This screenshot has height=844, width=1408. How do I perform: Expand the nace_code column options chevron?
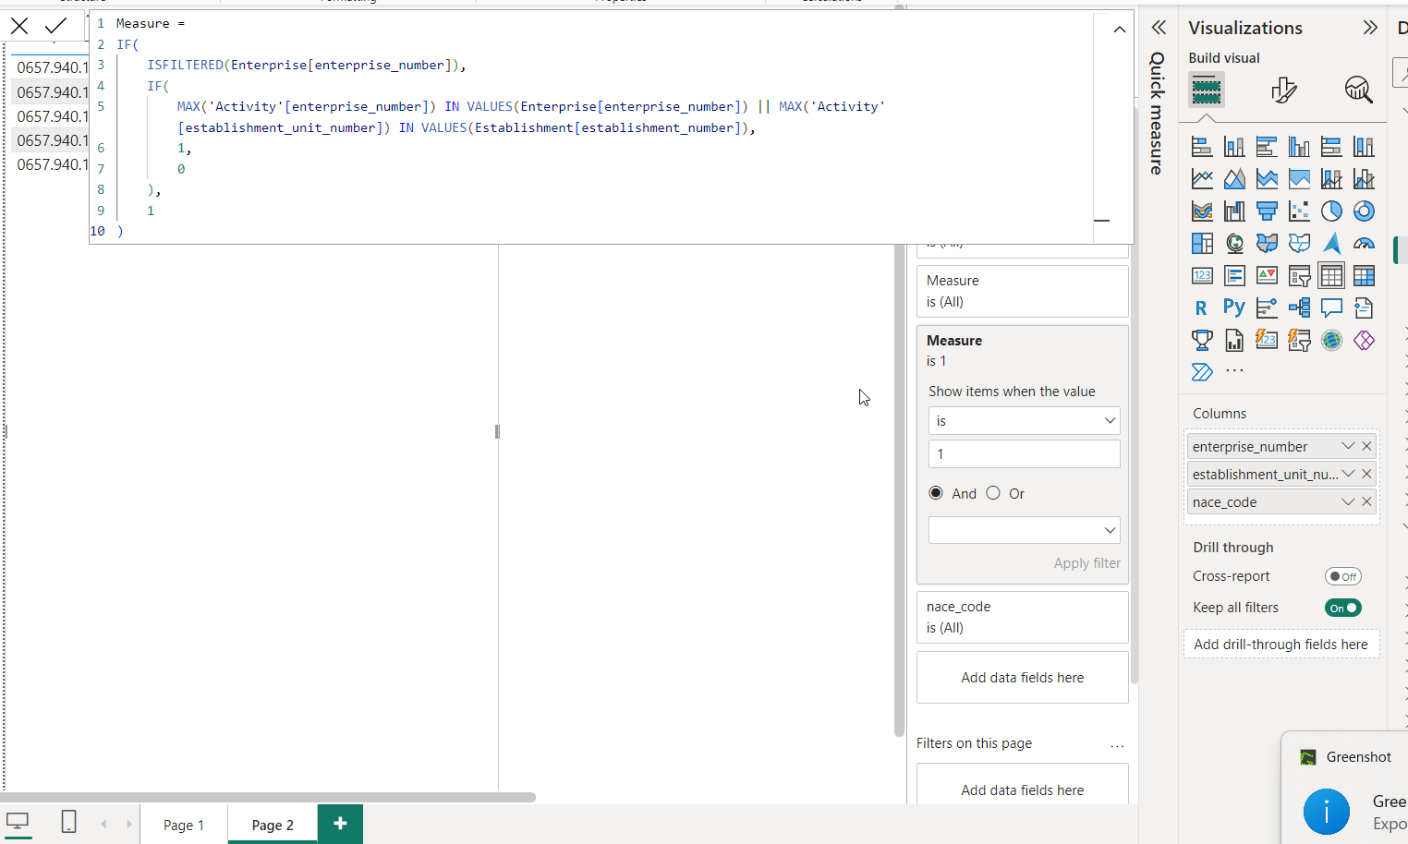[1348, 501]
